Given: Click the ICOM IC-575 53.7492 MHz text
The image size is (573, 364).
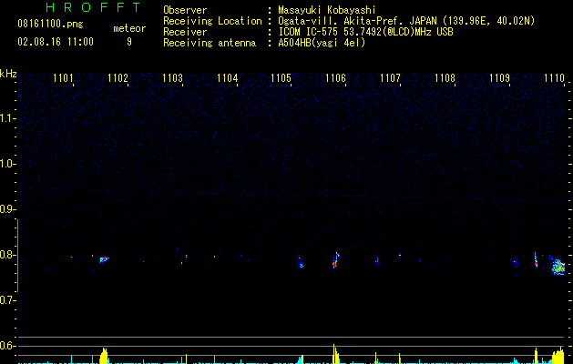Looking at the screenshot, I should click(365, 32).
